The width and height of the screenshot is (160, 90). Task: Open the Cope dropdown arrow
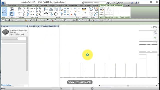(34, 9)
